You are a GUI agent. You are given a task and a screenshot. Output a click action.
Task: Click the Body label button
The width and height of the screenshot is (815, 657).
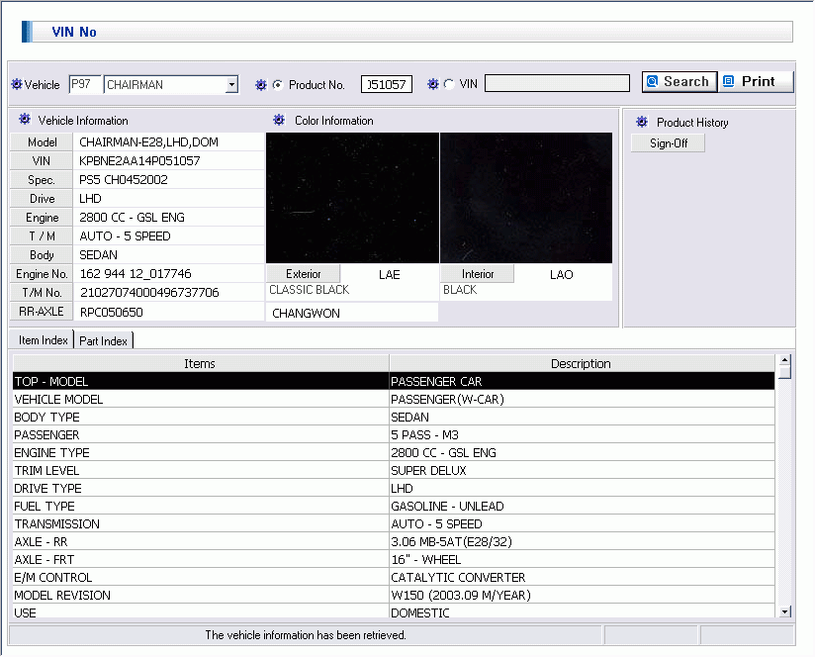click(x=42, y=254)
